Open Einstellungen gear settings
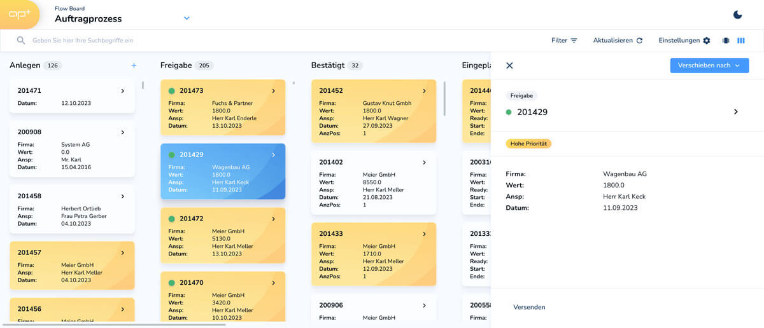Viewport: 764px width, 328px height. click(x=684, y=40)
